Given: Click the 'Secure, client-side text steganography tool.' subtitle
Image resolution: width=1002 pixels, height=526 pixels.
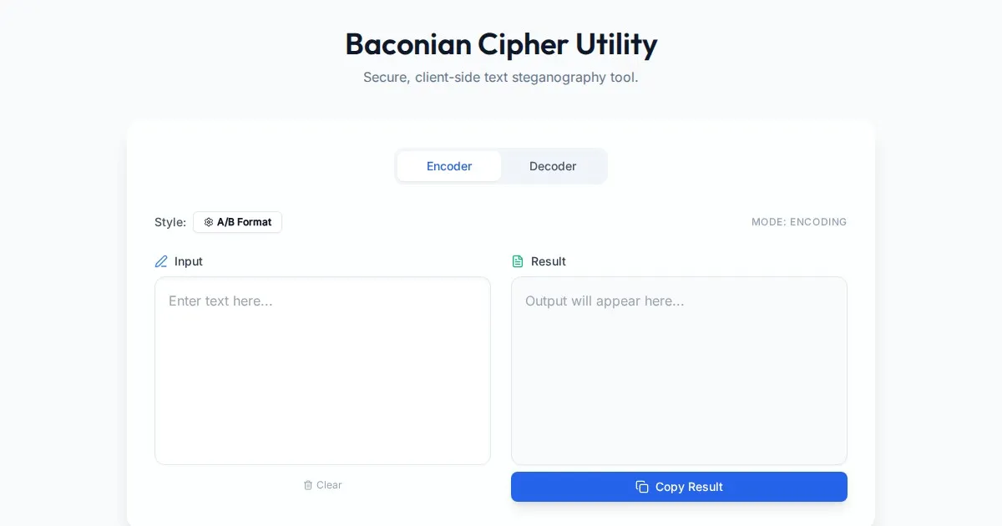Looking at the screenshot, I should pos(501,78).
